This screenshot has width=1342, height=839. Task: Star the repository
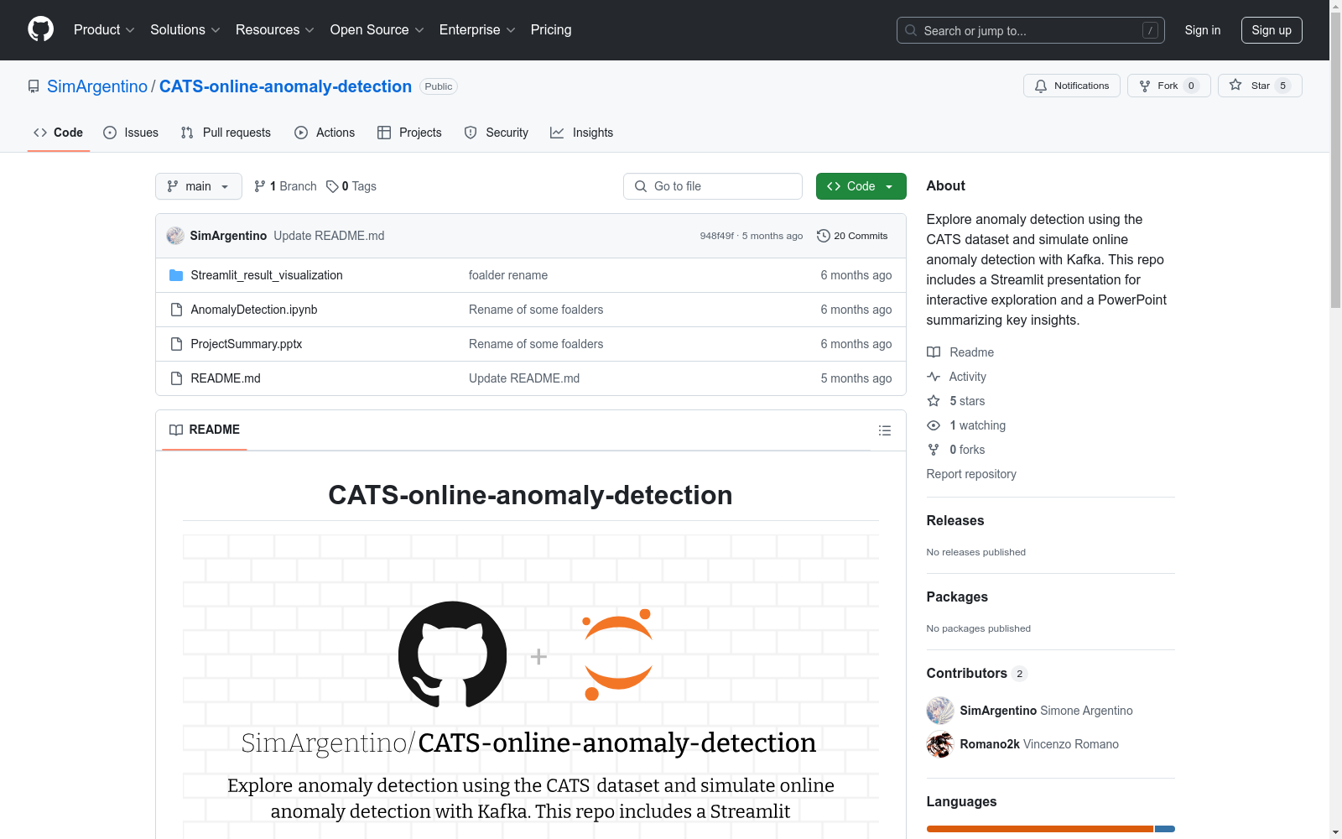[x=1259, y=86]
